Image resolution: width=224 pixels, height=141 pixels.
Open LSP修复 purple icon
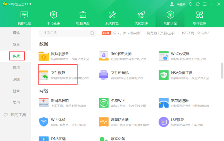164,122
